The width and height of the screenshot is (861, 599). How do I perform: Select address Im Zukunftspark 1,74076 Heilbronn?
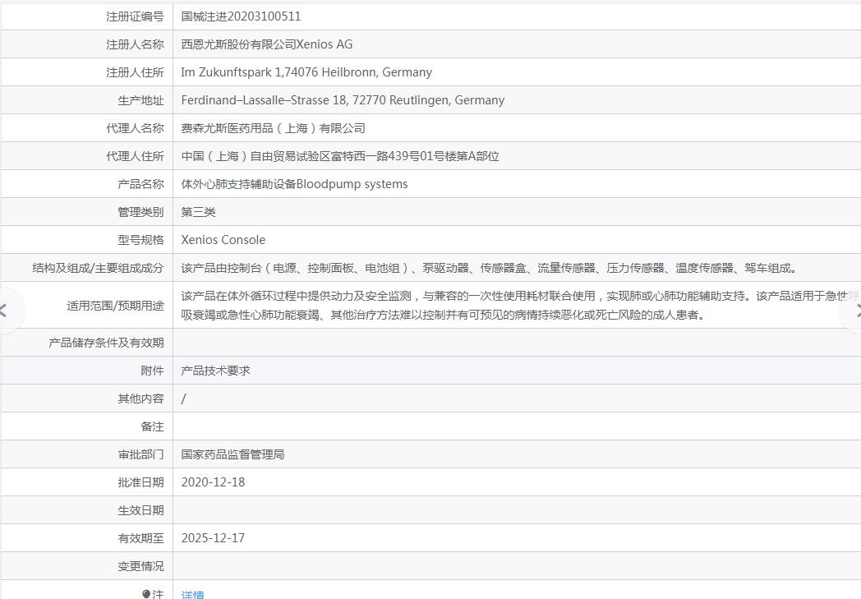279,72
